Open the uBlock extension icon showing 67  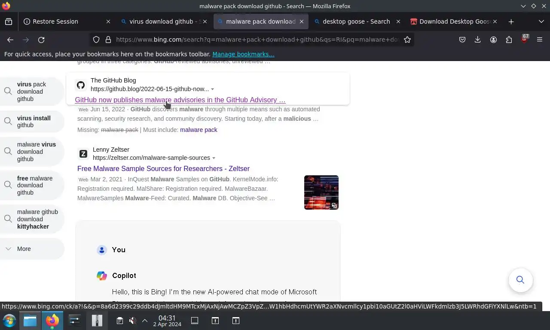(524, 40)
